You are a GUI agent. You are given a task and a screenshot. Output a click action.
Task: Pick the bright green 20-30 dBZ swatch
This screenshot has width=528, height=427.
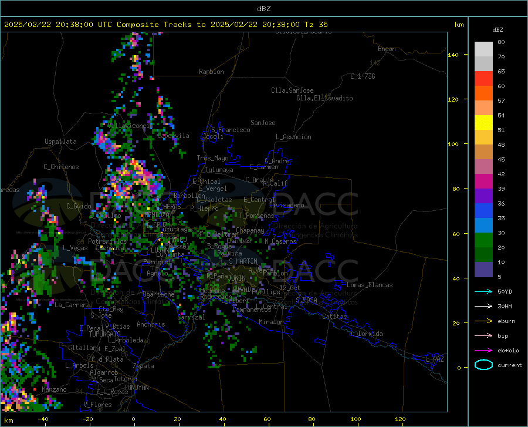coord(483,240)
